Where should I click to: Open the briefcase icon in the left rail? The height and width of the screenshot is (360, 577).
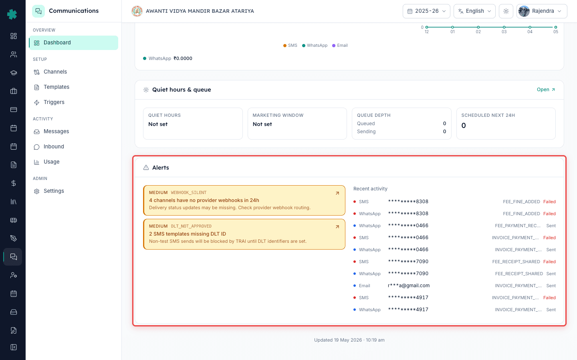tap(14, 91)
